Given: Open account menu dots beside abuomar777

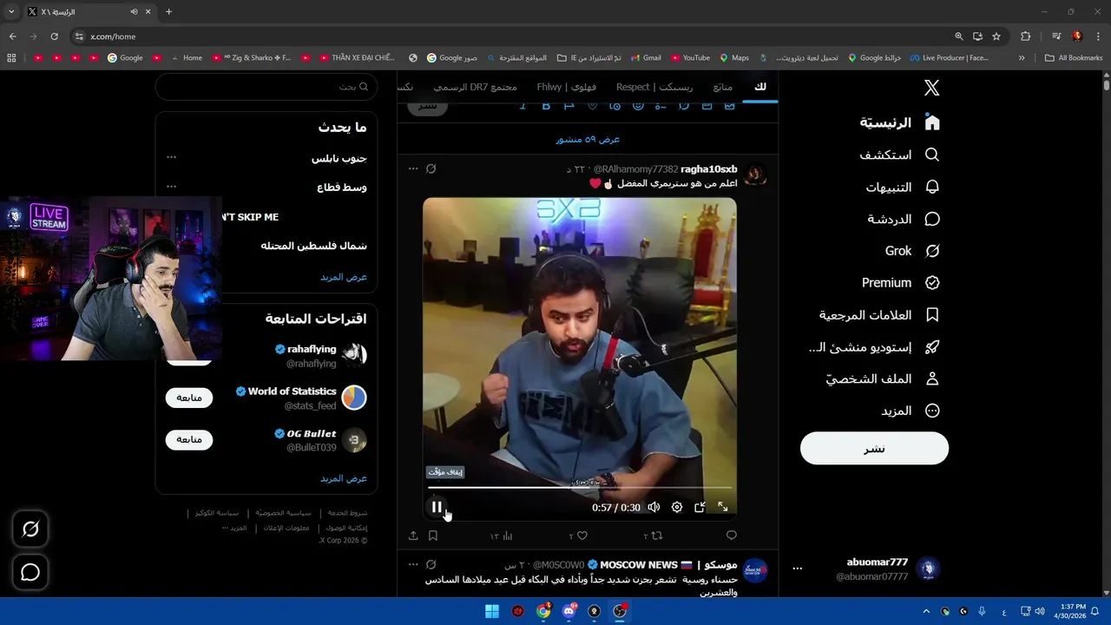Looking at the screenshot, I should click(798, 569).
